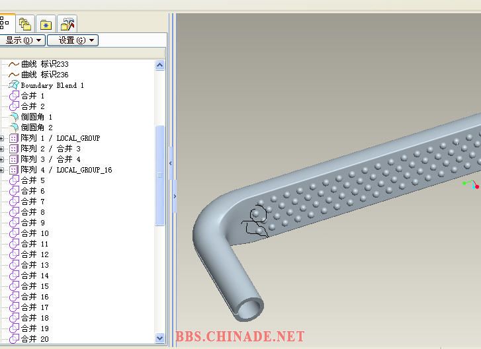
Task: Select the 倒圆角 1 round feature icon
Action: click(x=14, y=117)
